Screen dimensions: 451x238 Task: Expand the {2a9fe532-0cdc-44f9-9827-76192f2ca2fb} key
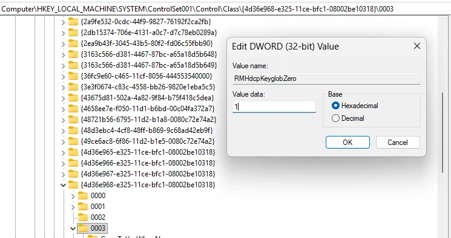click(x=64, y=22)
